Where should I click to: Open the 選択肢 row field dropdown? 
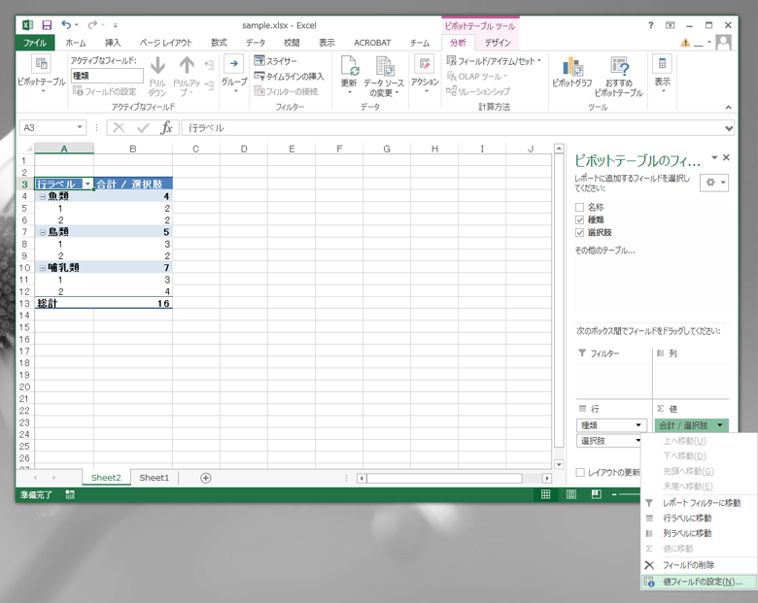point(638,441)
